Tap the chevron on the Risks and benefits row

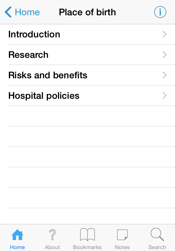[x=164, y=75]
